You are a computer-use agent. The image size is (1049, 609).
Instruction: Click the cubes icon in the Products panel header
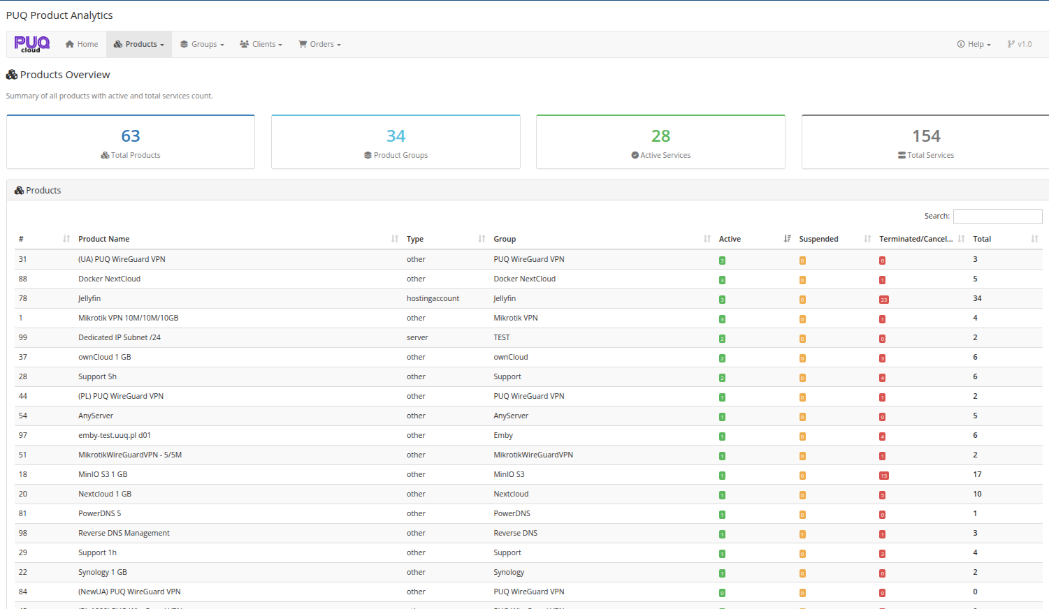pyautogui.click(x=20, y=190)
